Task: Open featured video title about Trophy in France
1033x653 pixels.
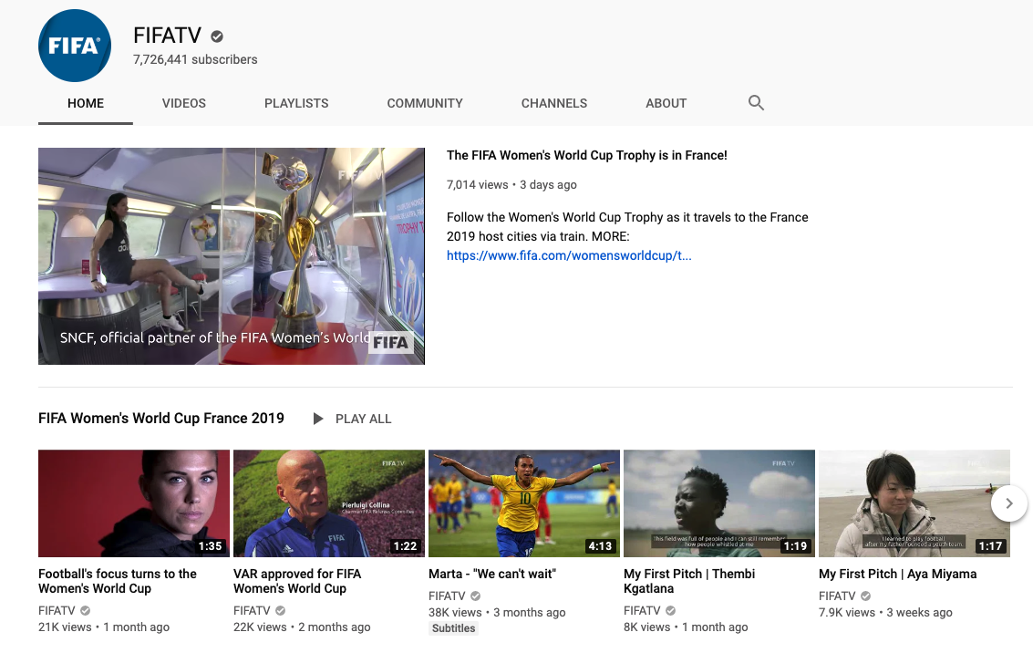Action: (x=587, y=156)
